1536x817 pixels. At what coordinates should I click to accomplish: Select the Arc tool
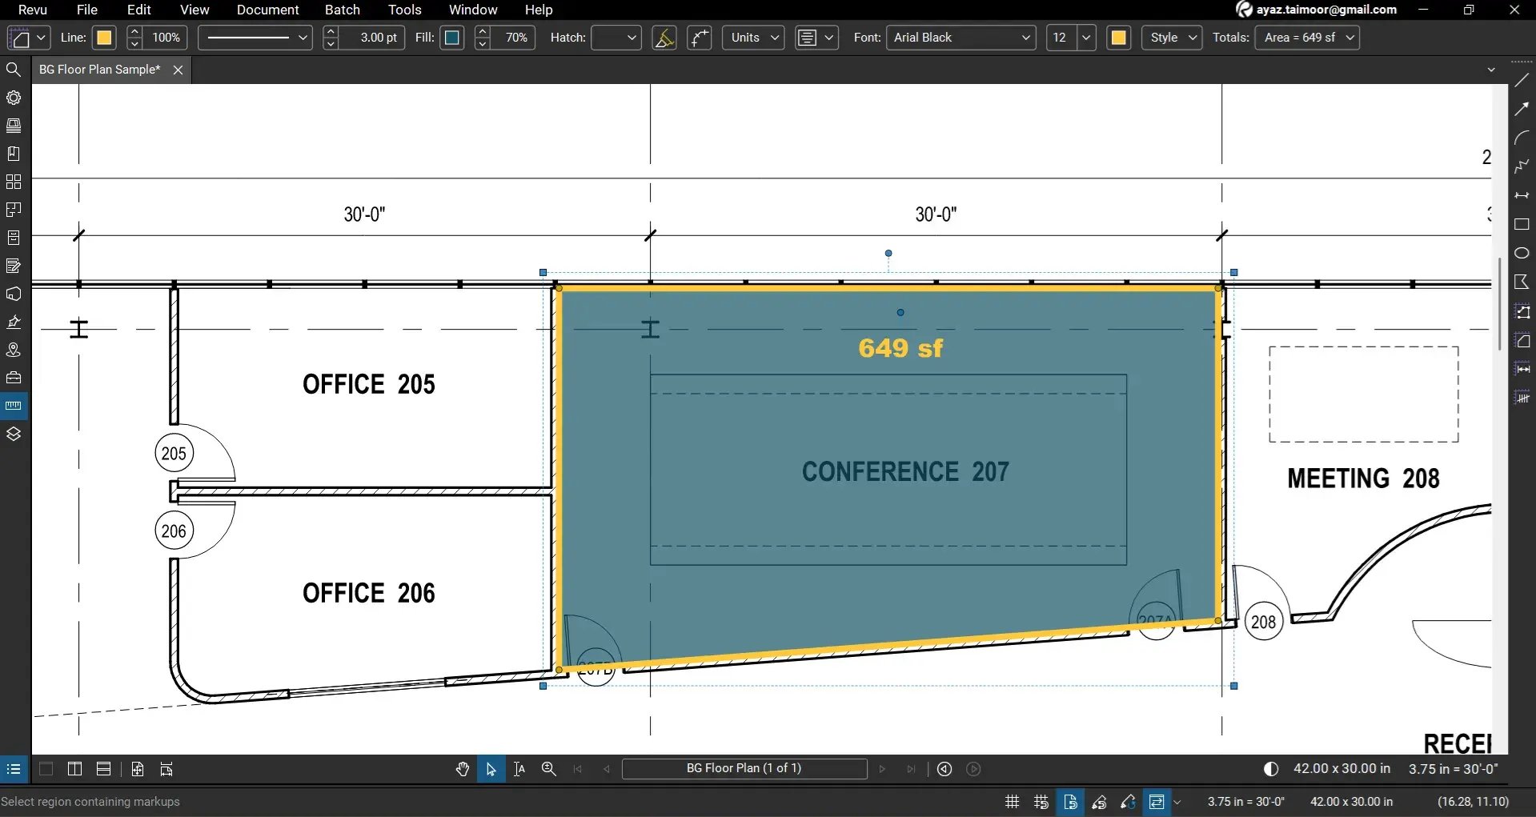pyautogui.click(x=1522, y=138)
